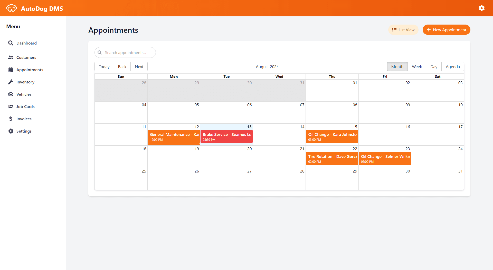Click the date number 15

[355, 127]
